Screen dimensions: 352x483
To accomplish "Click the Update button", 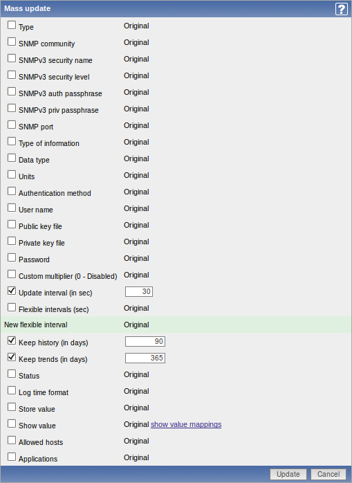I will click(288, 474).
